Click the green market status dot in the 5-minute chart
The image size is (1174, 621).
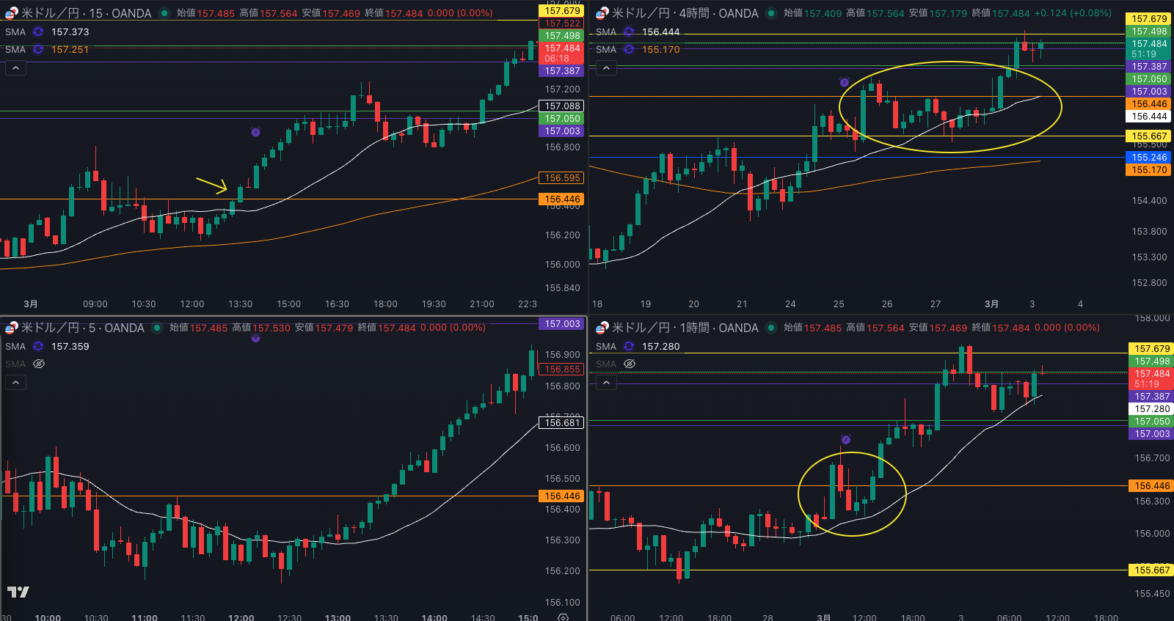(156, 328)
